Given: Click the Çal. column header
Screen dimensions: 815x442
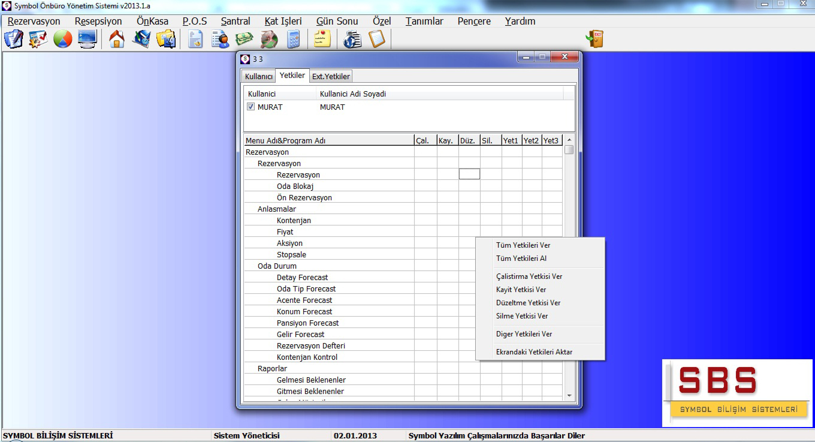Looking at the screenshot, I should pos(425,141).
